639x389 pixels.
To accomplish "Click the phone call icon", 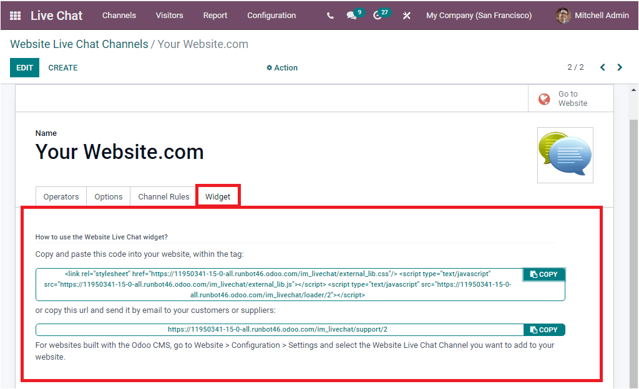I will 330,16.
